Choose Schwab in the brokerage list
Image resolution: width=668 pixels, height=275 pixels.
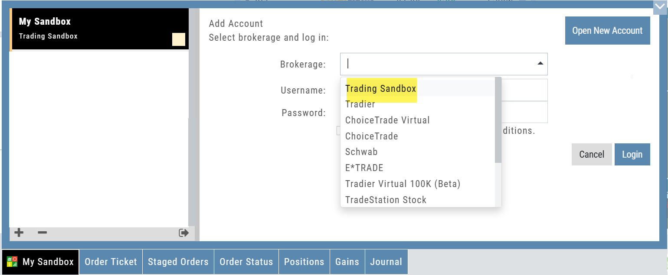[x=361, y=152]
